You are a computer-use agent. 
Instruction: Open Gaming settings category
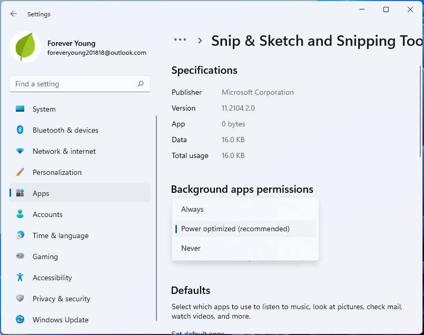[x=80, y=257]
